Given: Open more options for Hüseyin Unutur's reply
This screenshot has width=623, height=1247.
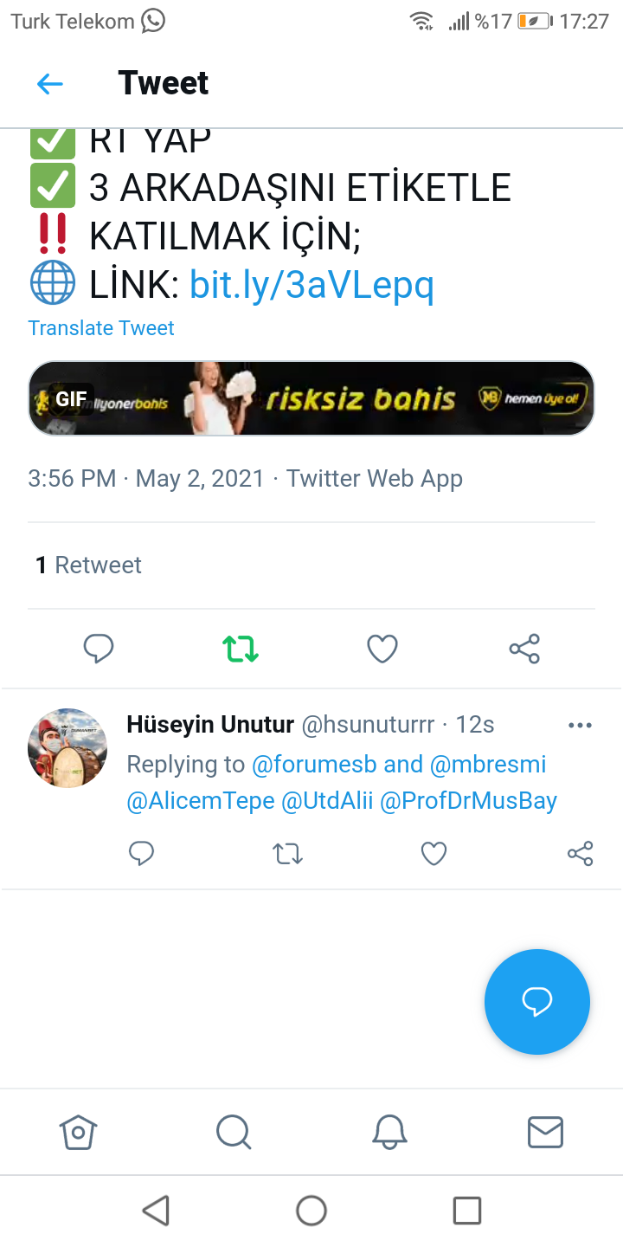Looking at the screenshot, I should tap(580, 725).
